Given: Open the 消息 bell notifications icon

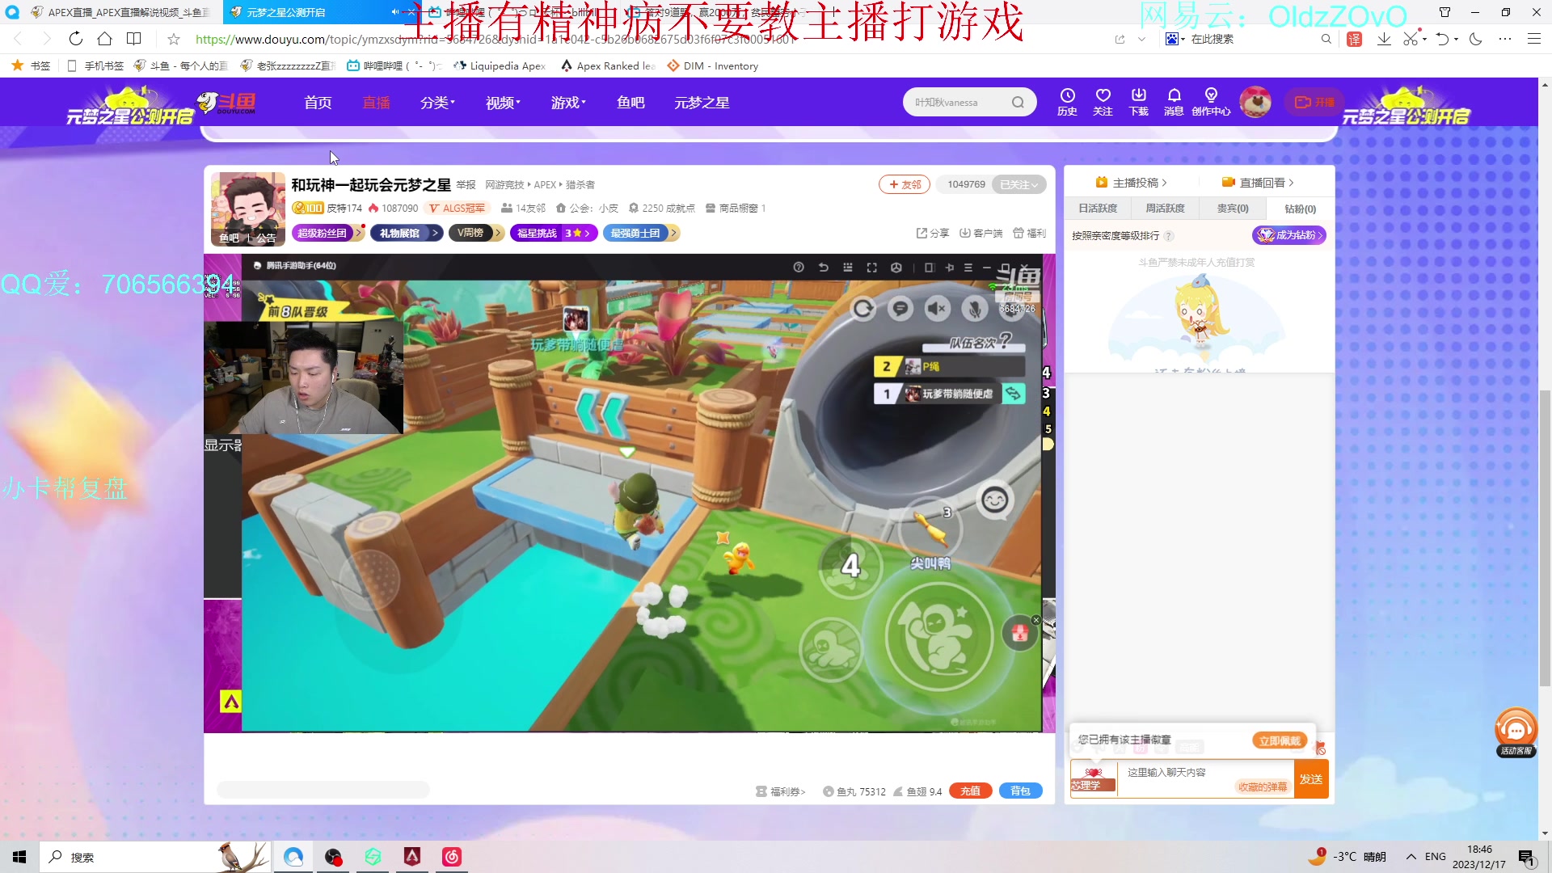Looking at the screenshot, I should pos(1174,102).
